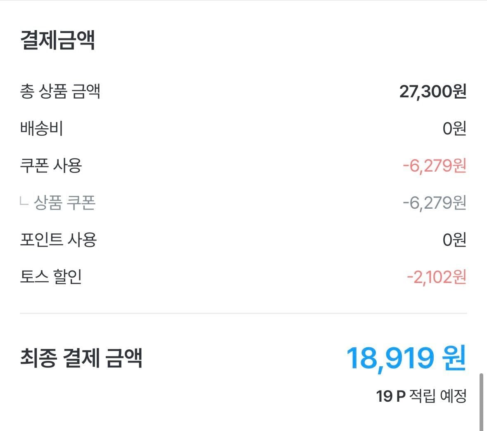Tap the 상품 쿠폰 sub-item label
This screenshot has width=487, height=431.
click(64, 203)
